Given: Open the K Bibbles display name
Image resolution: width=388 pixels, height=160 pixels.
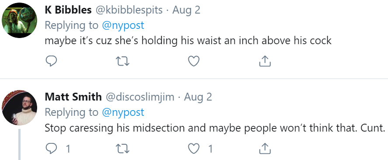Looking at the screenshot, I should coord(68,10).
